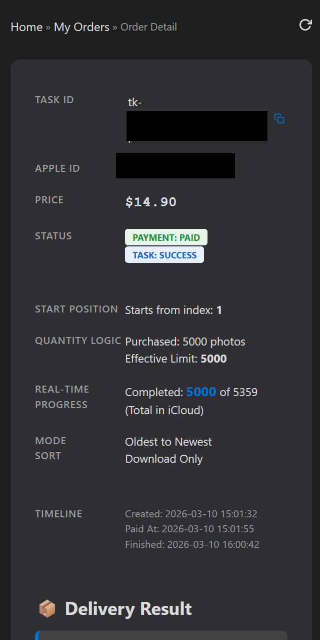This screenshot has height=640, width=320.
Task: Click the Oldest to Newest mode value
Action: [x=168, y=442]
